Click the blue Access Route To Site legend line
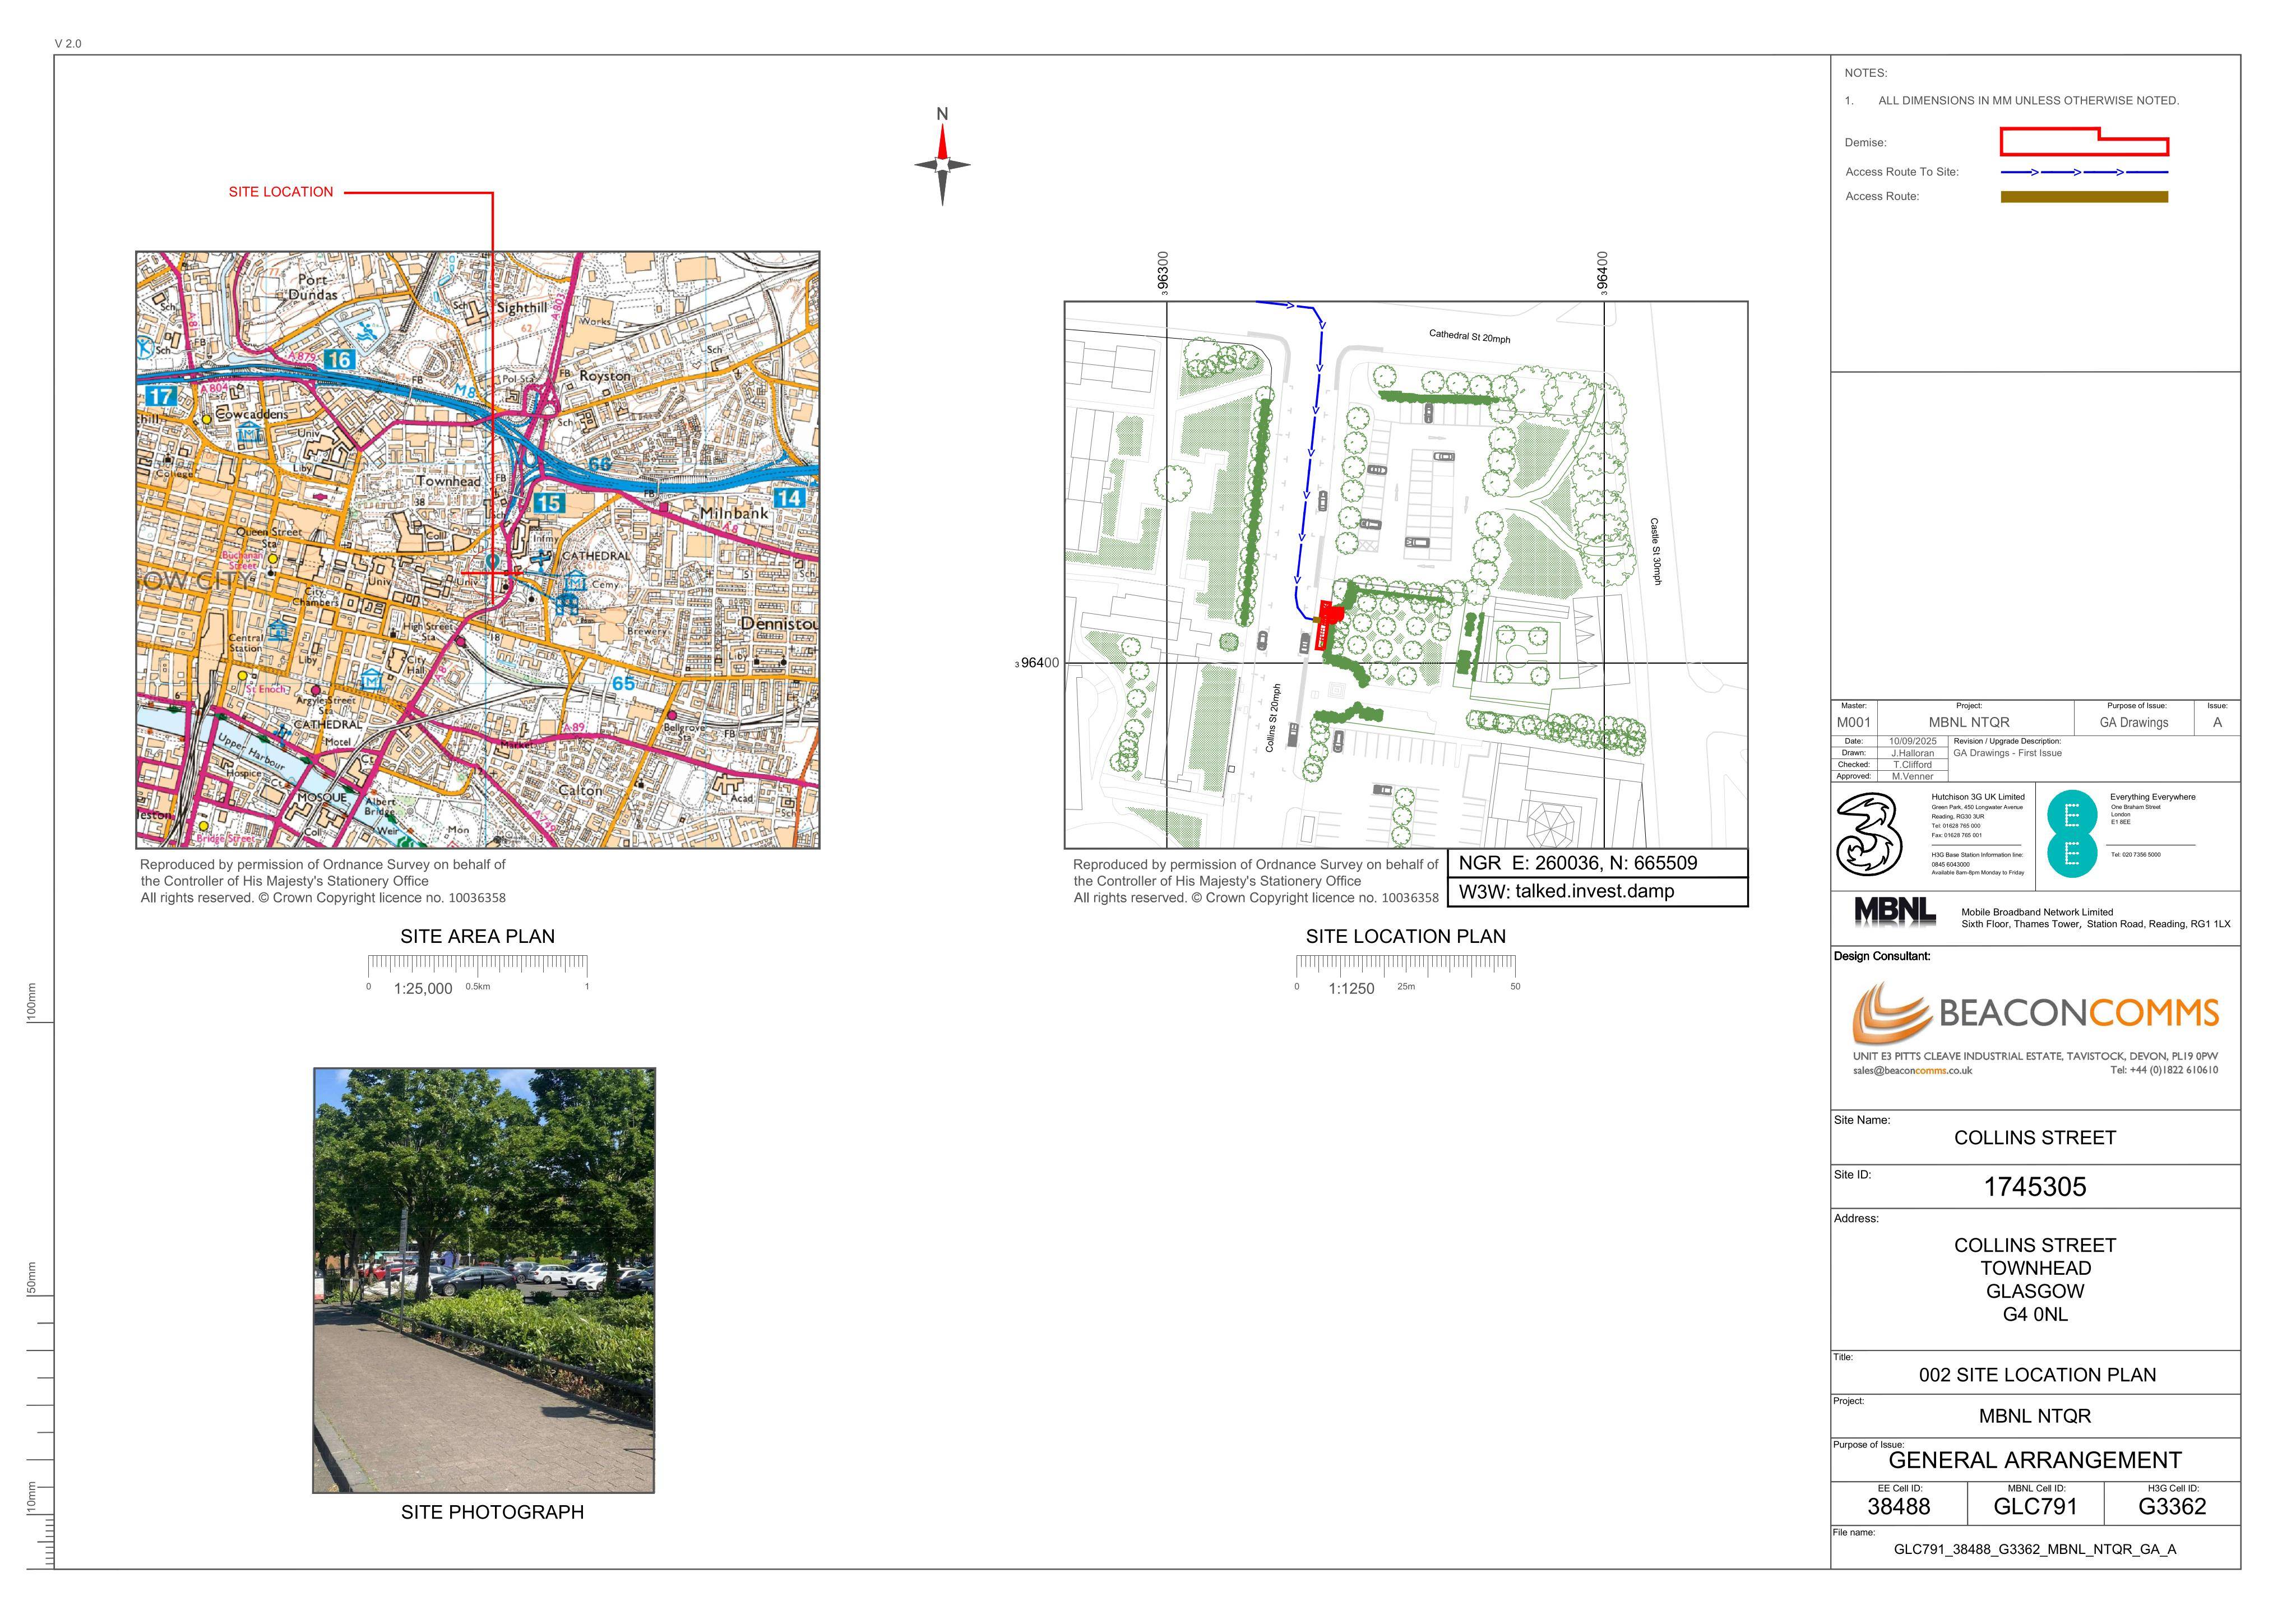Image resolution: width=2296 pixels, height=1624 pixels. coord(2084,172)
